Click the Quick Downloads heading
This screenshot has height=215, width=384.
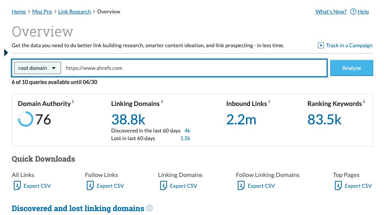click(43, 159)
